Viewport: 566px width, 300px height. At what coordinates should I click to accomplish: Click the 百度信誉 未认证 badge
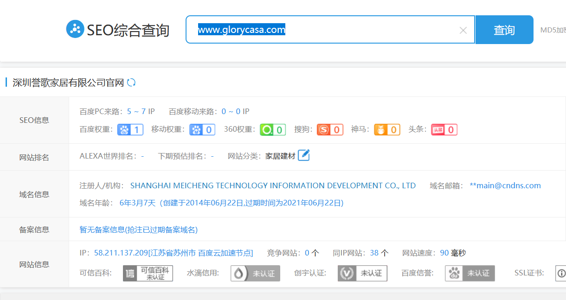(470, 273)
